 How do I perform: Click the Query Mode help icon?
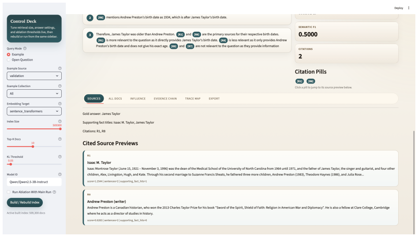25,49
